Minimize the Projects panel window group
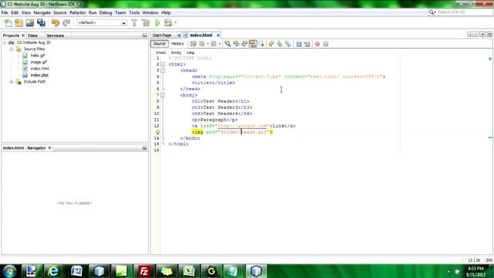The image size is (494, 278). [x=144, y=36]
